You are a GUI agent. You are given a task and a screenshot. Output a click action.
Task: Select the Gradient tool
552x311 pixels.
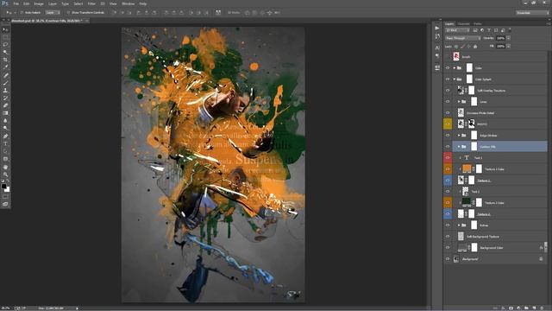(5, 113)
